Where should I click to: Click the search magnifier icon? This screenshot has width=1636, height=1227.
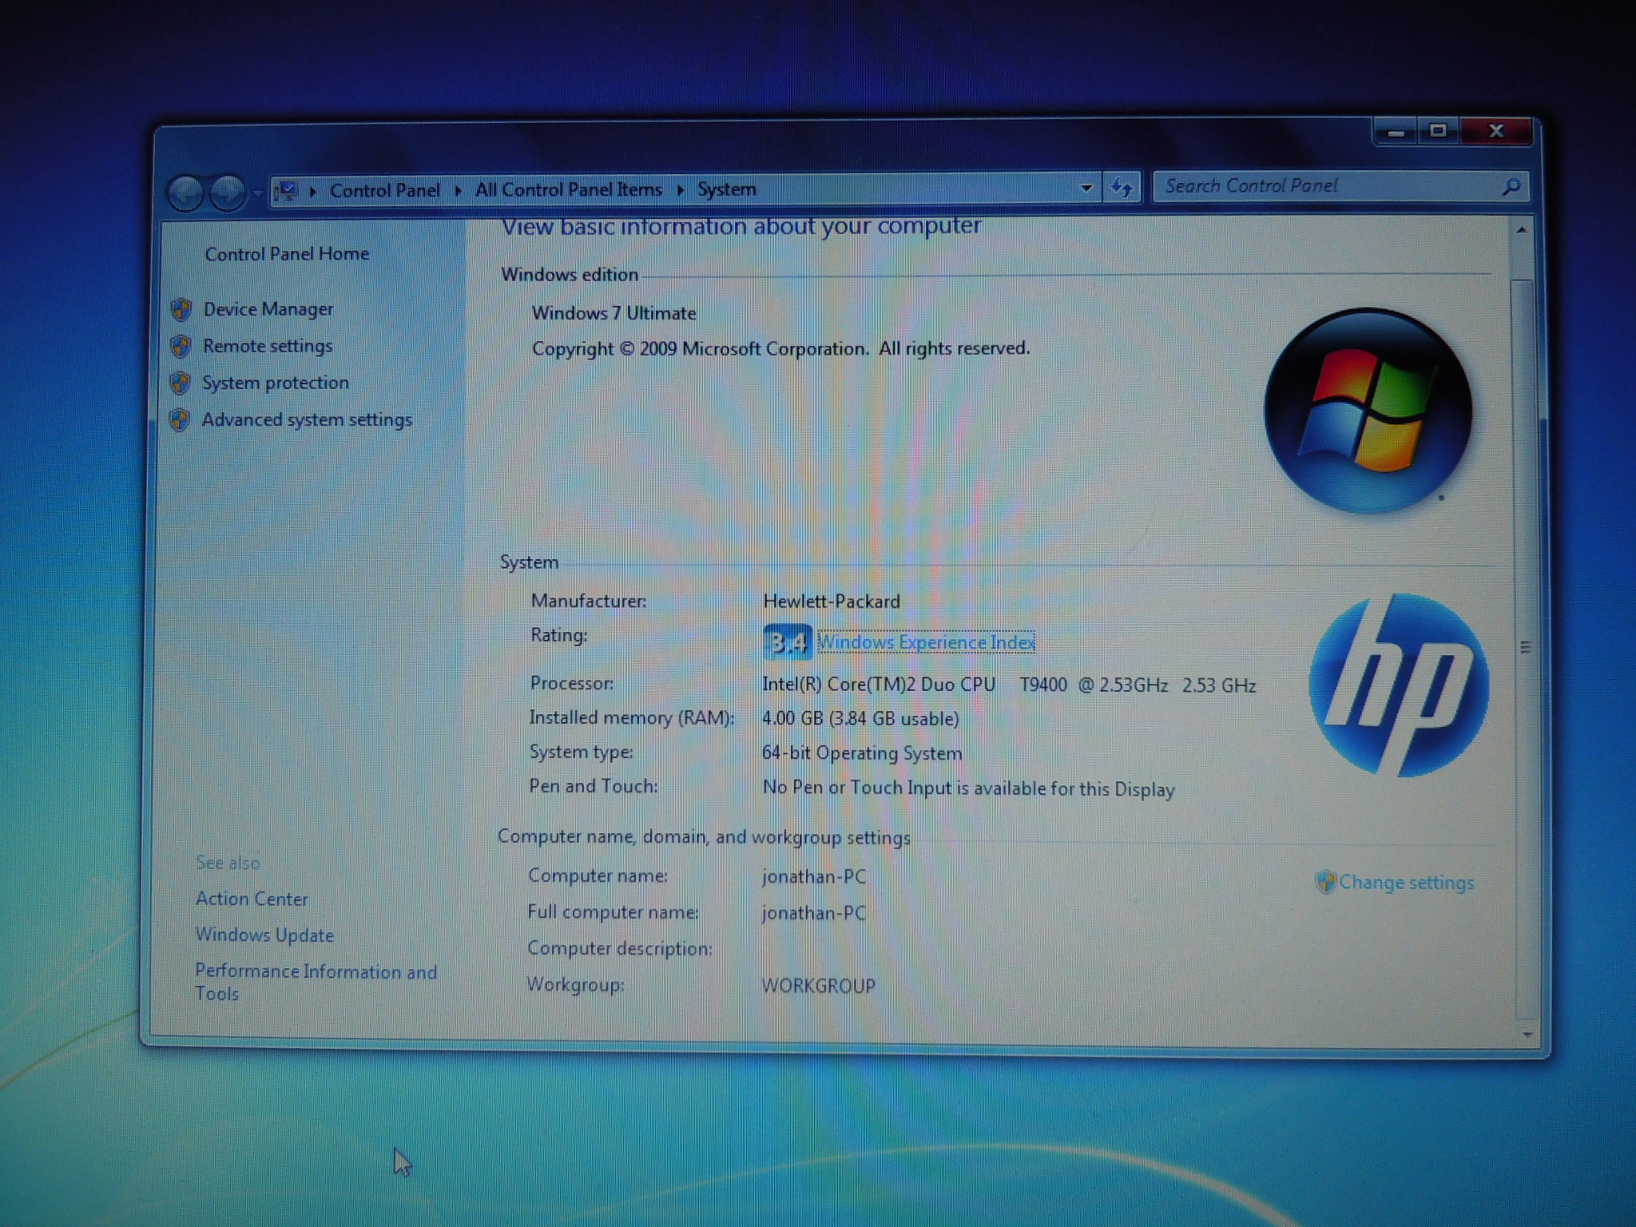tap(1511, 187)
